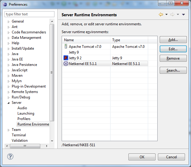Viewport: 191px width, 167px height.
Task: Expand the JavaScript tree node
Action: point(8,70)
